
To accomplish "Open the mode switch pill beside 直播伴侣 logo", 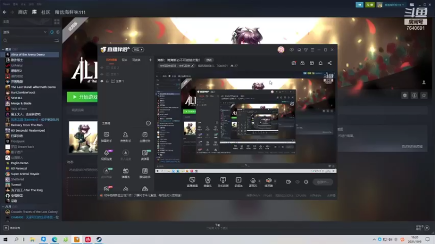I will [x=138, y=49].
